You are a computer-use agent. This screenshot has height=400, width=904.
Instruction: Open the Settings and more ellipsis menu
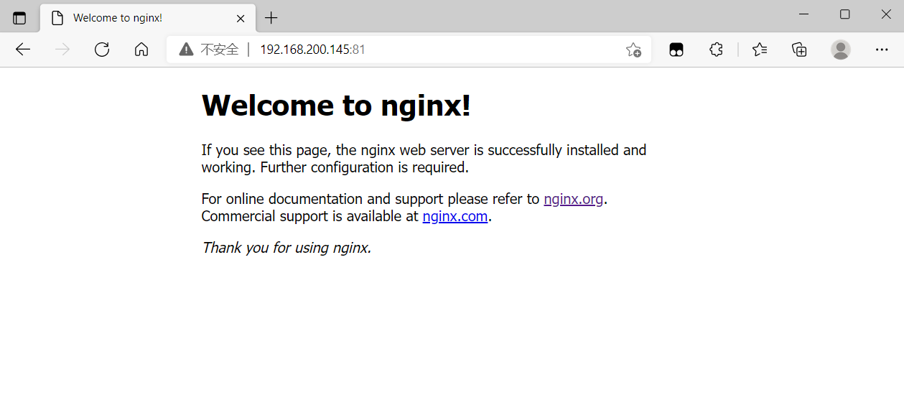coord(882,50)
